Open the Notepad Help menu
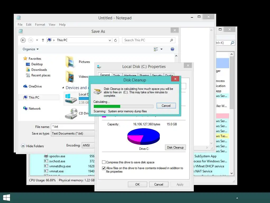The image size is (270, 203). tap(62, 25)
